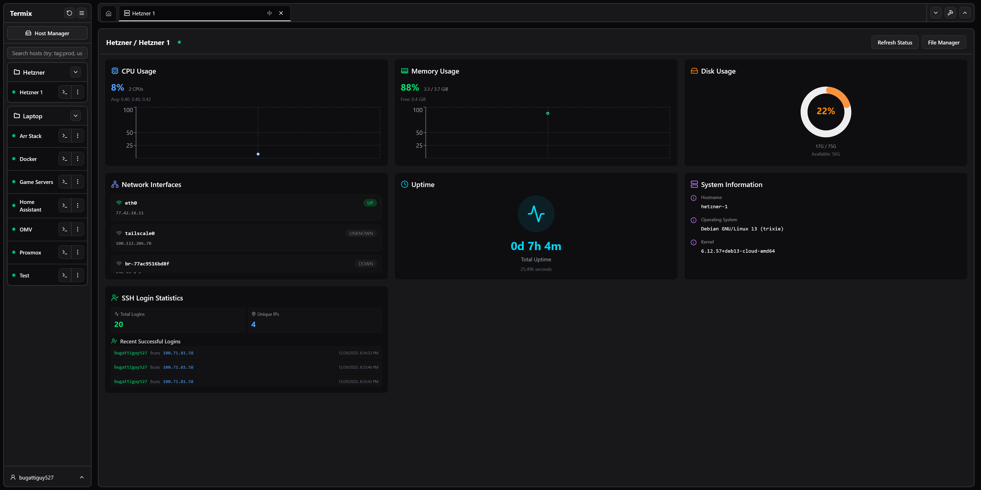Collapse the Laptop folder
981x490 pixels.
(x=75, y=116)
